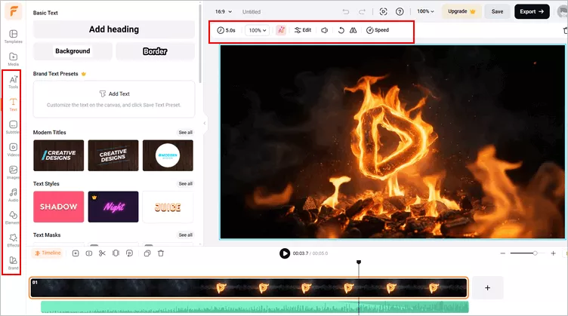Viewport: 568px width, 316px height.
Task: Open the Elements sidebar panel
Action: point(13,217)
